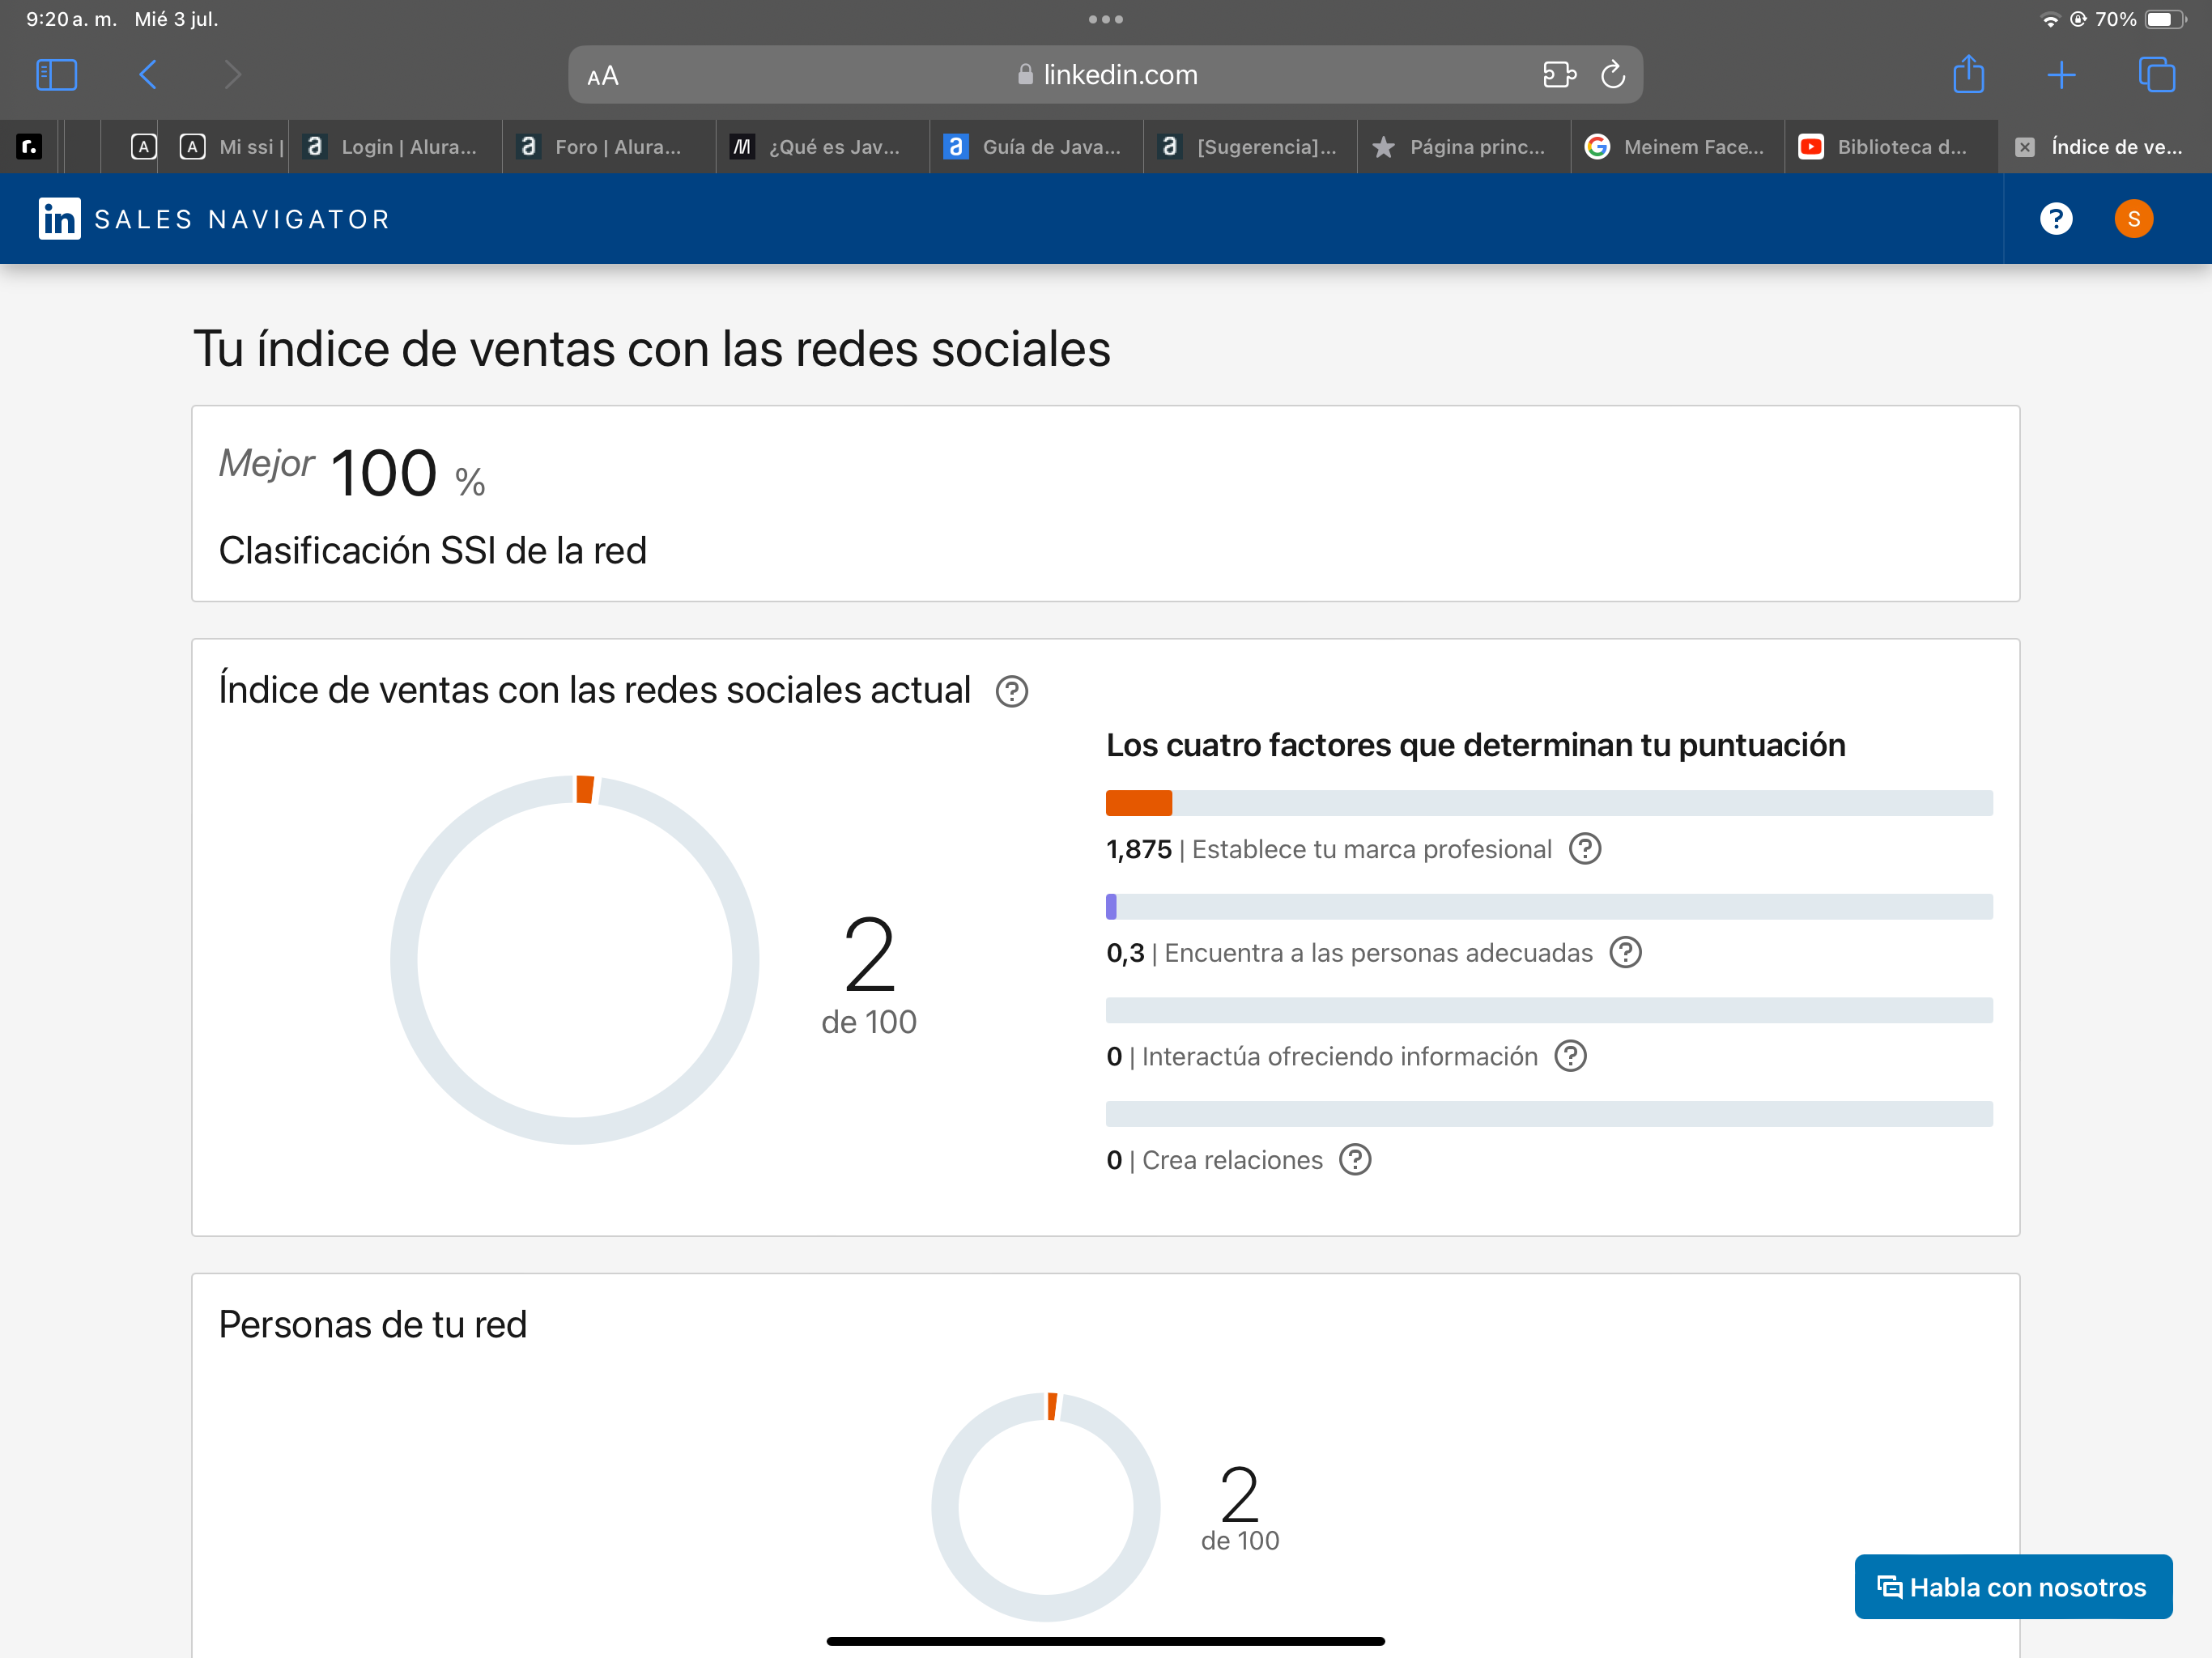Open help for Establece tu marca profesional
This screenshot has height=1658, width=2212.
point(1585,849)
